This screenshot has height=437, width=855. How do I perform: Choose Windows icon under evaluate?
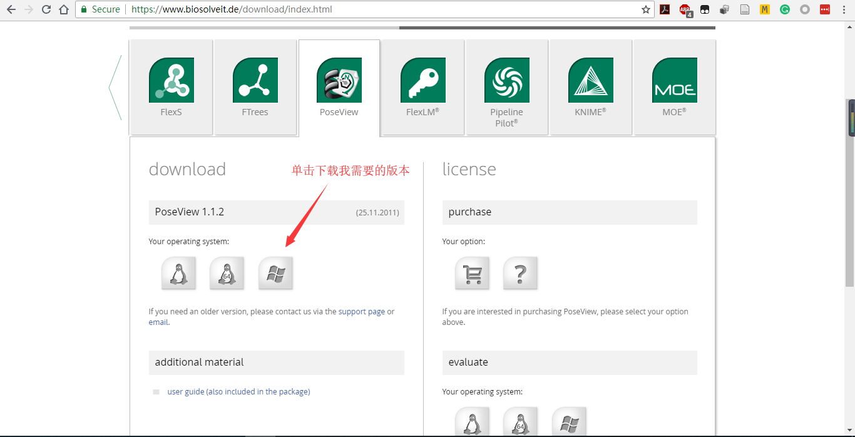569,422
